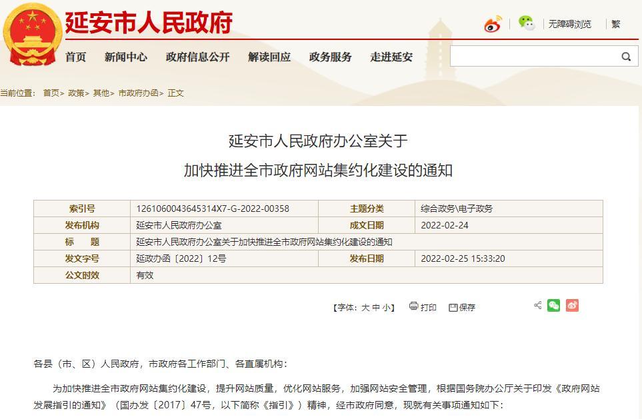
Task: Click the Weibo icon in the header
Action: click(x=493, y=25)
